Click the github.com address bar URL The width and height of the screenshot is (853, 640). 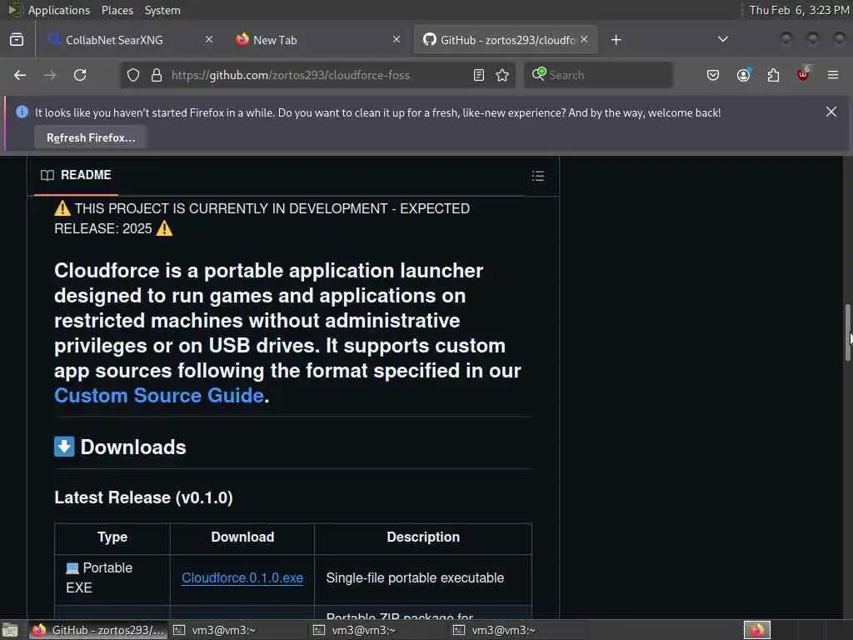(291, 75)
